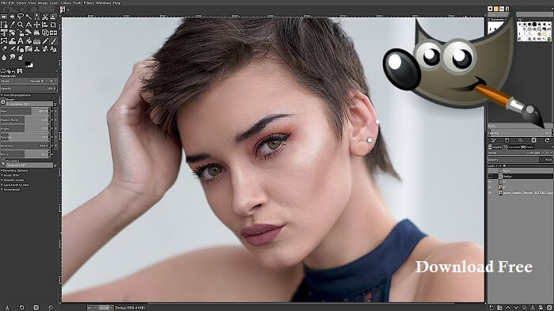Lower layer with down arrow icon

click(x=516, y=308)
